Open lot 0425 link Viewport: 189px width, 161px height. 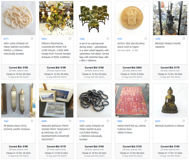pyautogui.click(x=158, y=121)
